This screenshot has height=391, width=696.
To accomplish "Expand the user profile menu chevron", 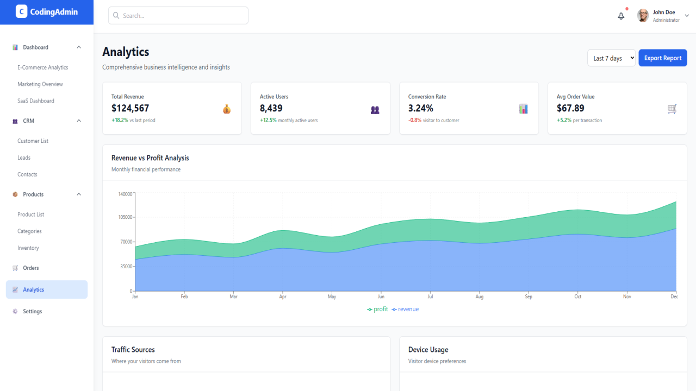I will [687, 16].
